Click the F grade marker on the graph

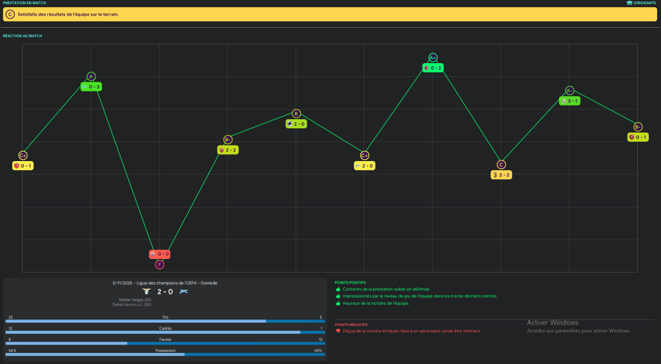[x=159, y=264]
